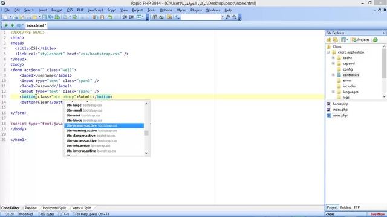Screen dimensions: 387x217
Task: Switch to the Folders panel tab
Action: tap(346, 207)
